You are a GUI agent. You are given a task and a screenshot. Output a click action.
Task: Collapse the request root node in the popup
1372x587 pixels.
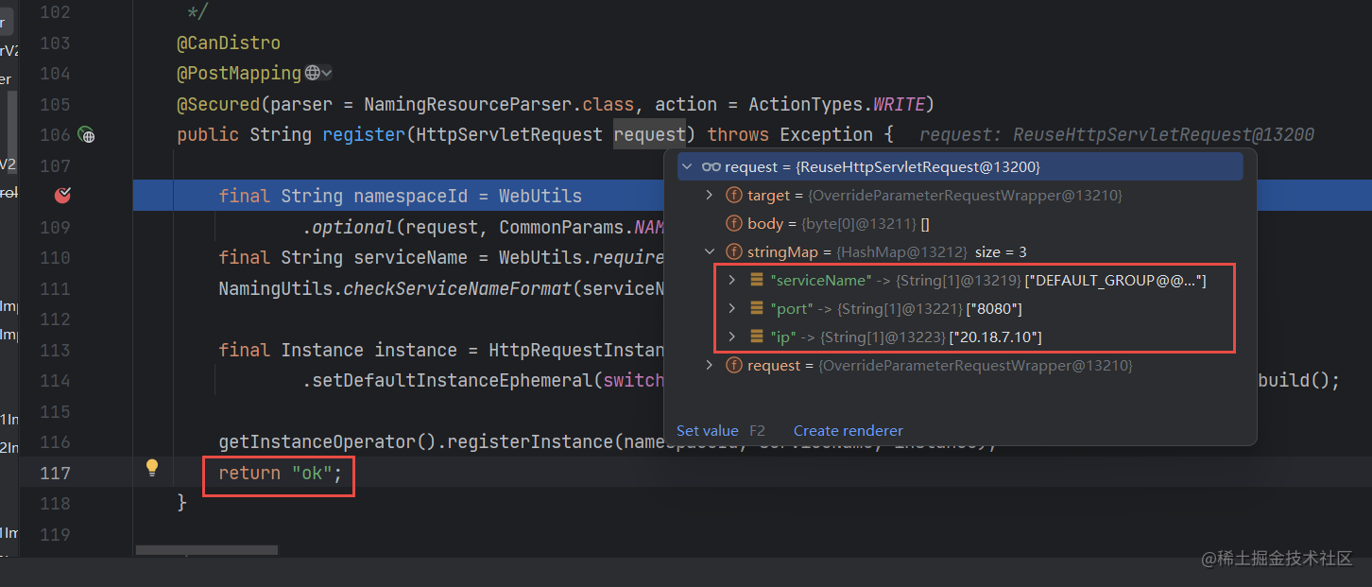click(x=687, y=167)
